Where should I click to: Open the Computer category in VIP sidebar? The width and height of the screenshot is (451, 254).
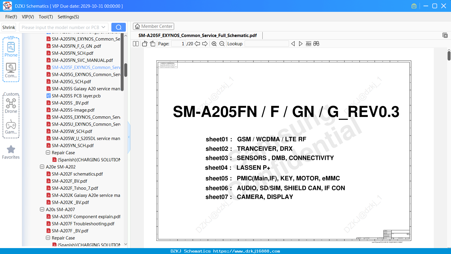11,70
